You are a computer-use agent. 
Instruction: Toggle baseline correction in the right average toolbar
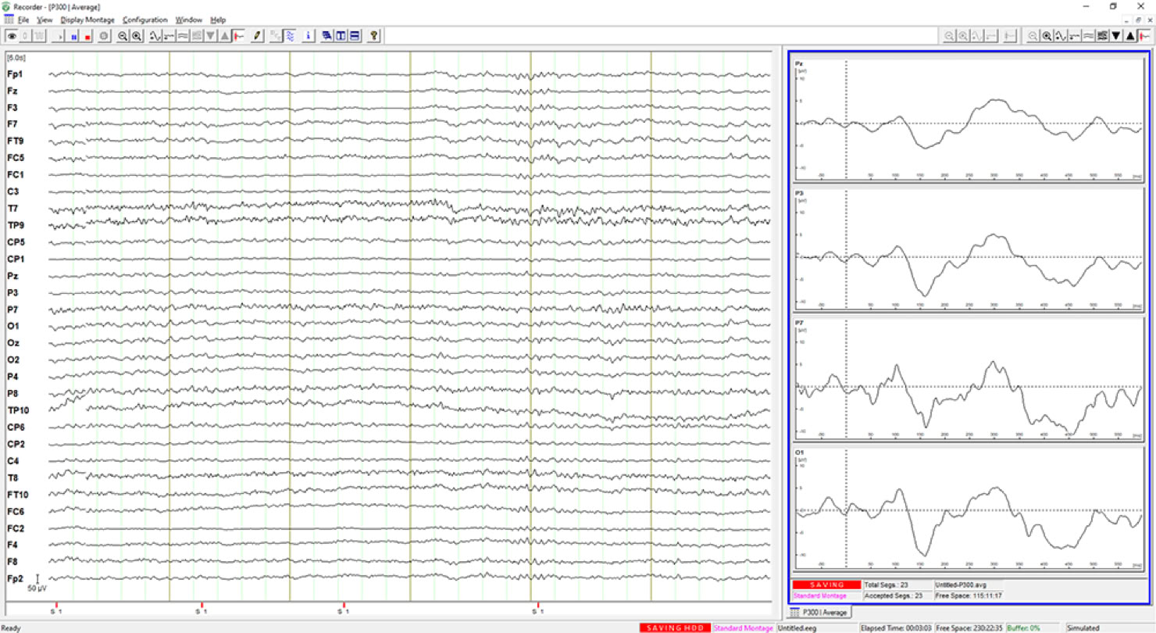pos(1144,36)
